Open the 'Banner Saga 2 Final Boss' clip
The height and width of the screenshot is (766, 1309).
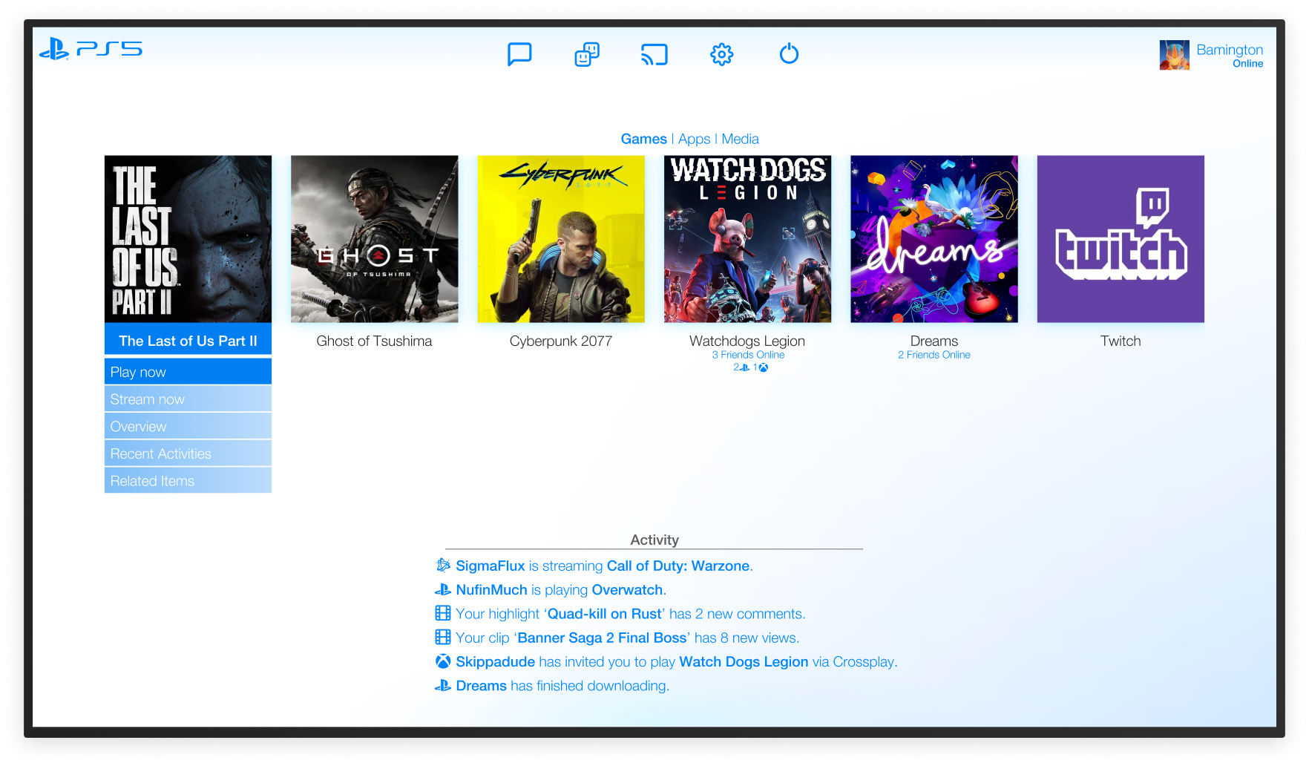[602, 638]
